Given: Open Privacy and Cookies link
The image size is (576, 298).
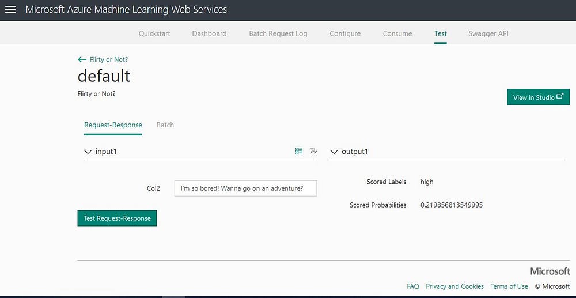Looking at the screenshot, I should coord(455,286).
